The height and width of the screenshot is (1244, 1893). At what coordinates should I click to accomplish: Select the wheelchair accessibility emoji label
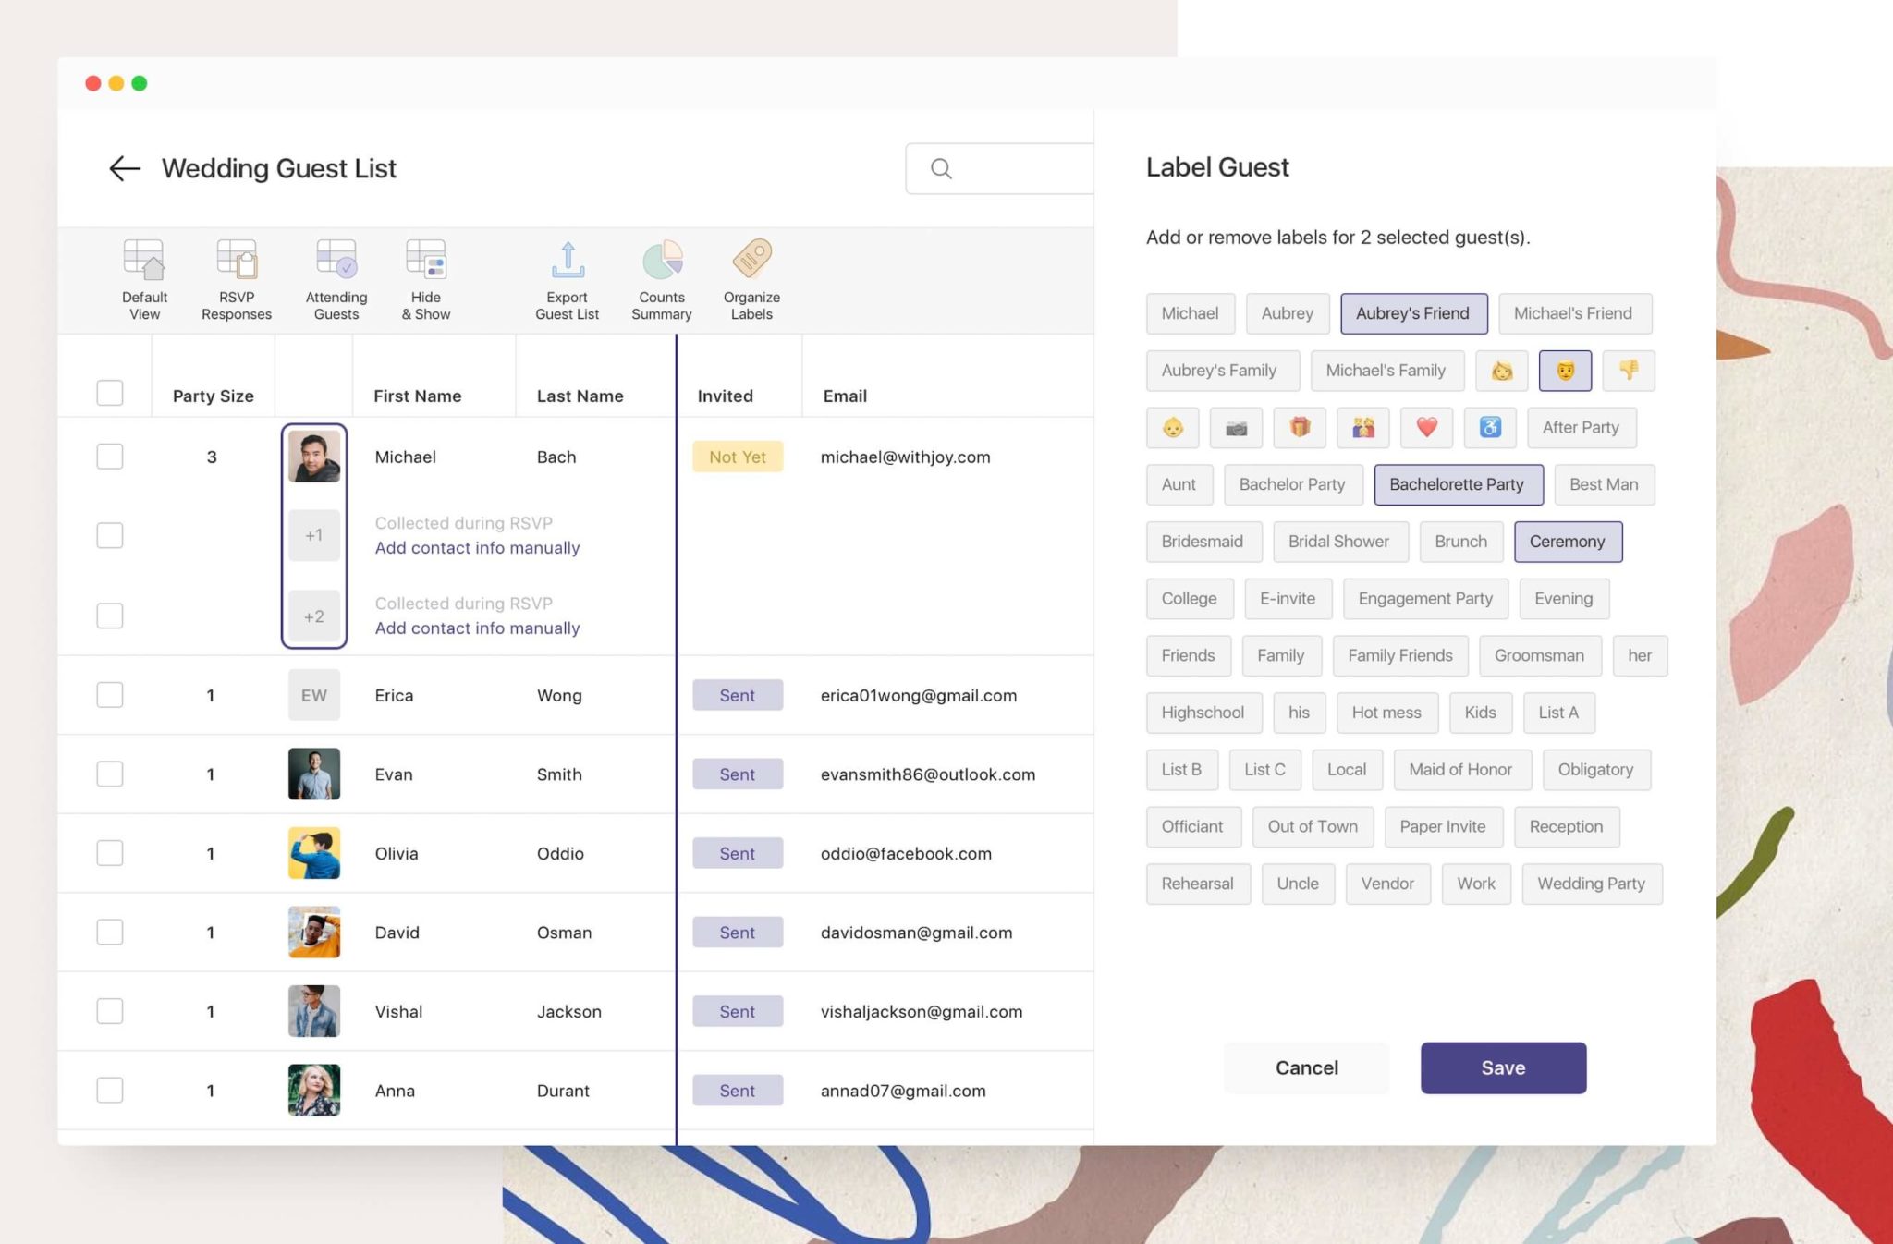point(1489,427)
